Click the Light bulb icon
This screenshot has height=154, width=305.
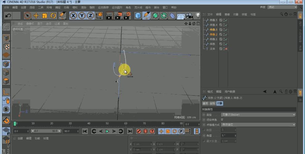pyautogui.click(x=198, y=16)
